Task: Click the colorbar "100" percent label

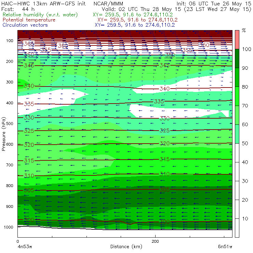Action: [x=247, y=49]
